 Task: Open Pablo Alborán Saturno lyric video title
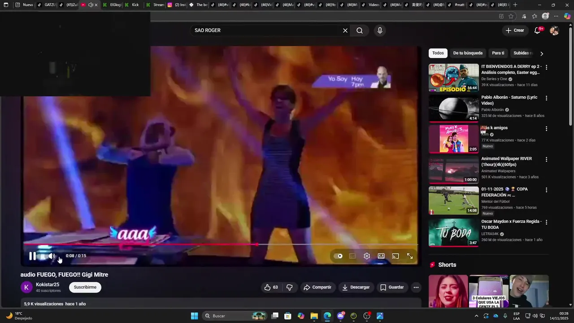(509, 100)
